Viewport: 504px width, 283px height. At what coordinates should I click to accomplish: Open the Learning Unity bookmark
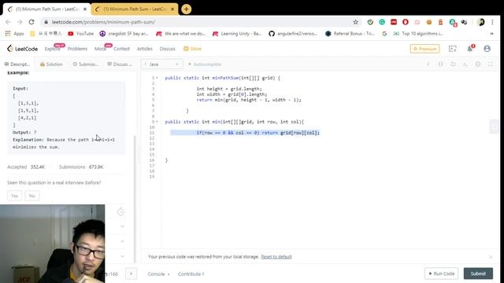(x=237, y=34)
